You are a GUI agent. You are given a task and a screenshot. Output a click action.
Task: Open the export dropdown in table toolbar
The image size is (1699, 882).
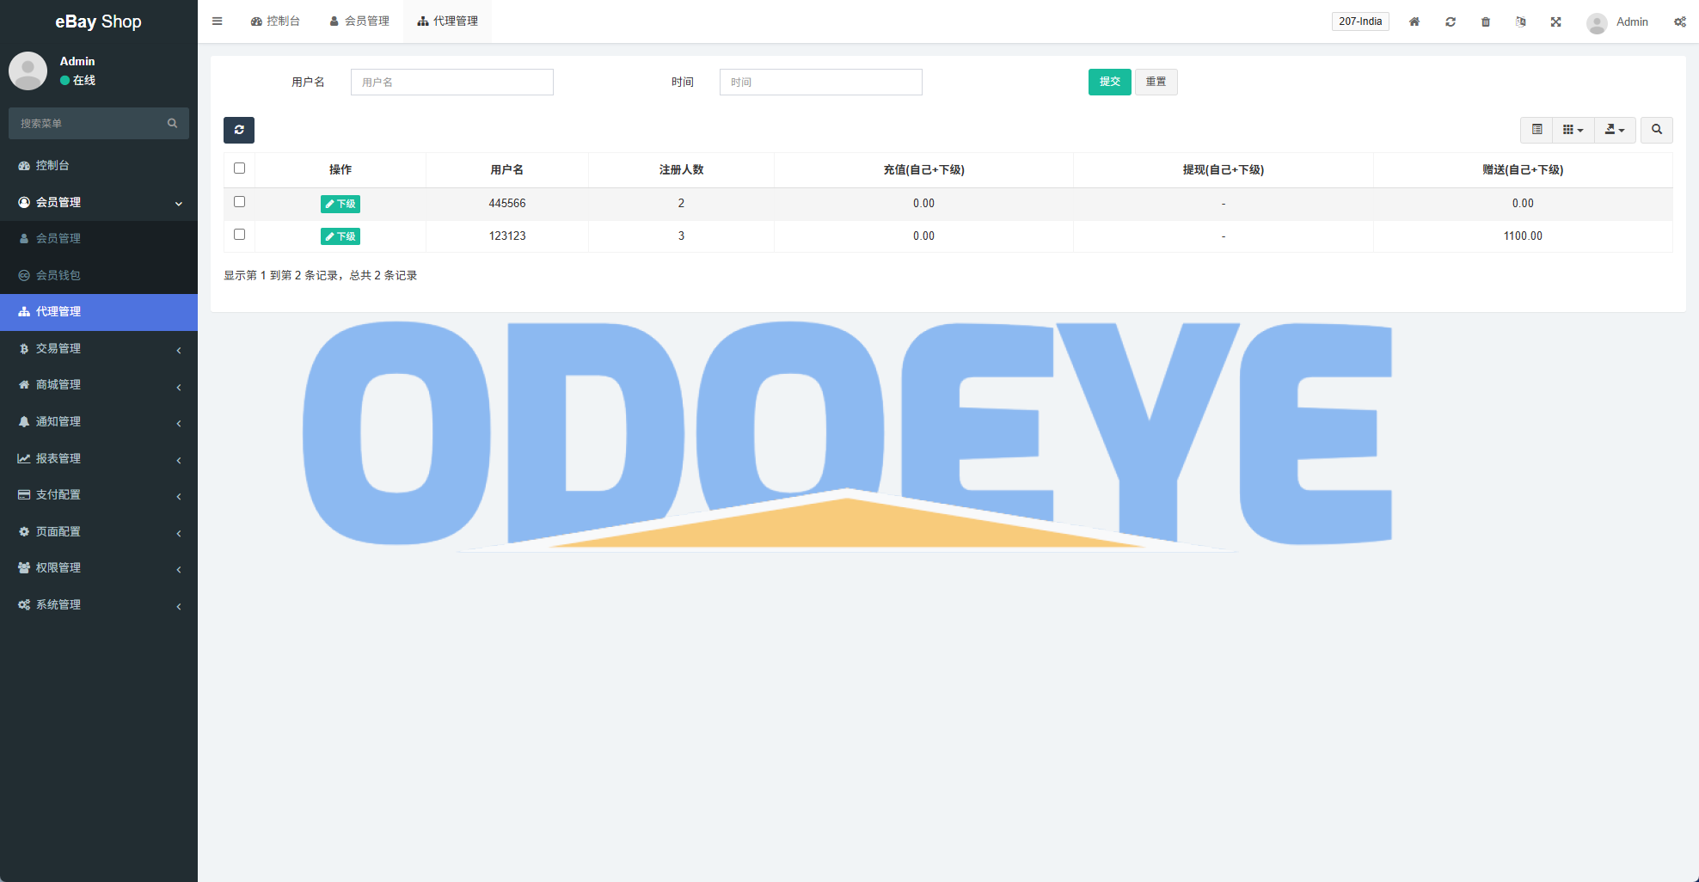click(x=1615, y=130)
